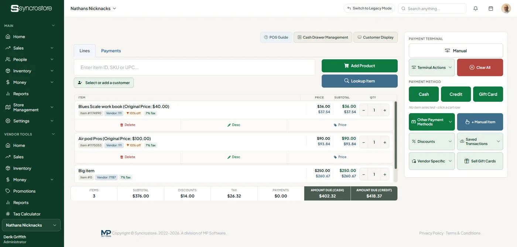This screenshot has height=247, width=517.
Task: Open the Discounts dropdown
Action: pos(432,142)
